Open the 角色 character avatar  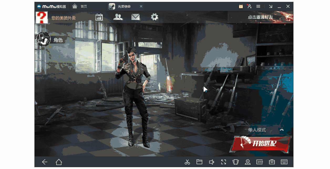point(43,39)
